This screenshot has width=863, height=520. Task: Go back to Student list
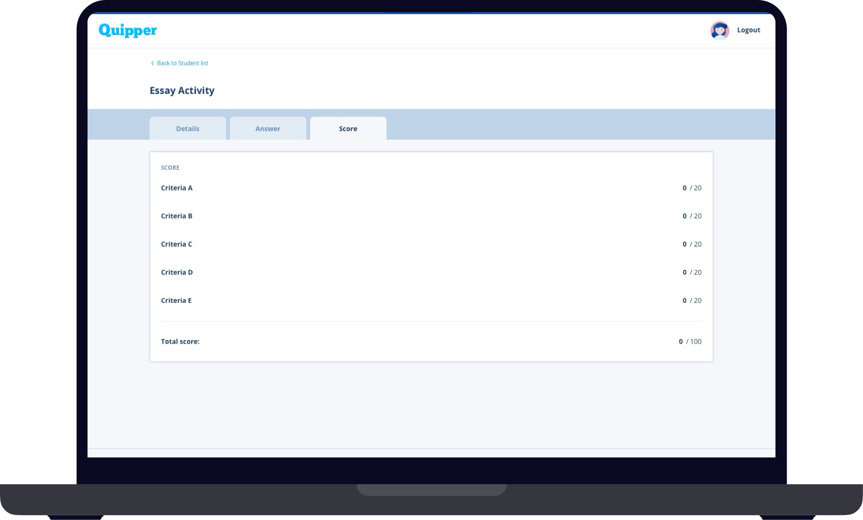pyautogui.click(x=182, y=63)
